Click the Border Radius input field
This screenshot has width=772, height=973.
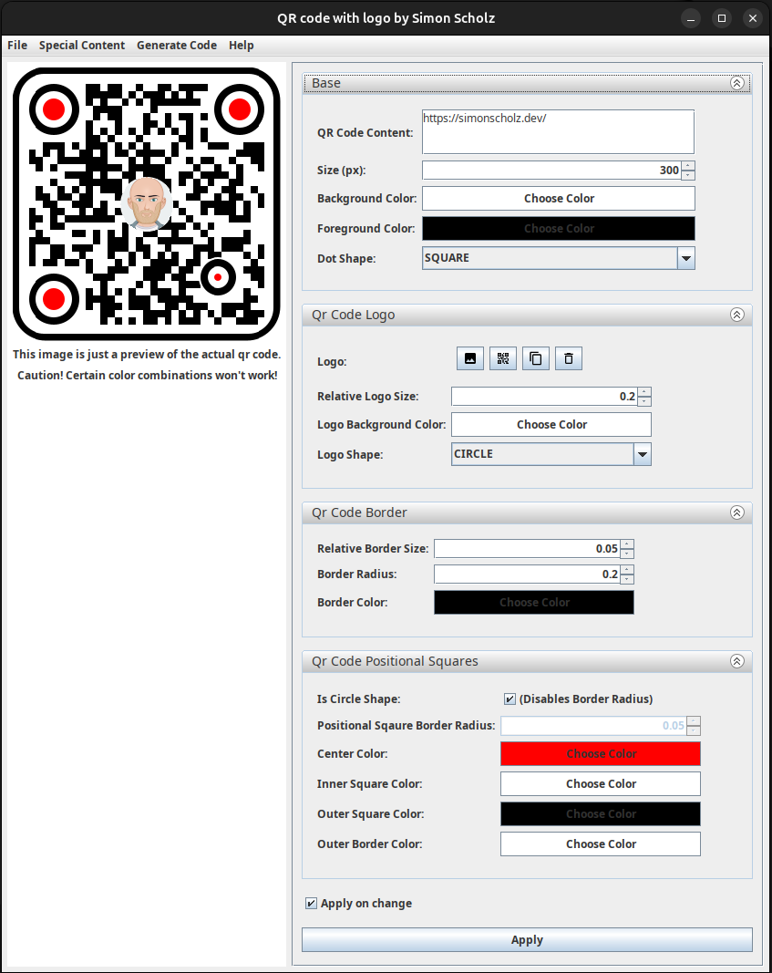pyautogui.click(x=527, y=574)
